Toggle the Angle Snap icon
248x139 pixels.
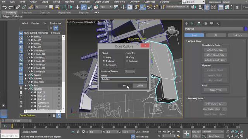coord(143,7)
